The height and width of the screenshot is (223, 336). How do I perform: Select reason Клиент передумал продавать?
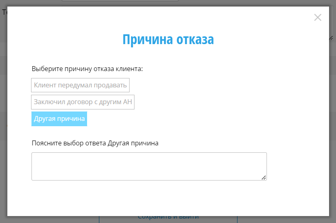click(80, 85)
